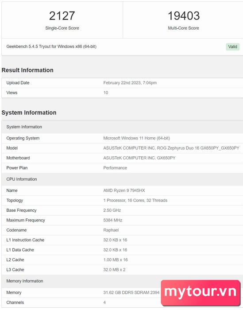This screenshot has height=310, width=243.
Task: Click the Result Information heading
Action: pos(27,70)
